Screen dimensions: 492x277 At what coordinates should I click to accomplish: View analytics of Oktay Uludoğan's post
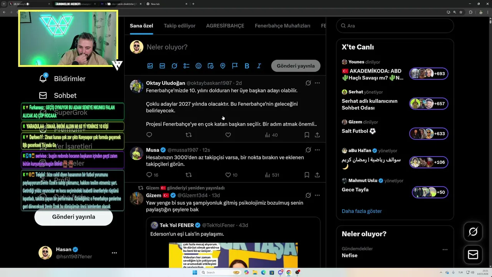(x=271, y=135)
